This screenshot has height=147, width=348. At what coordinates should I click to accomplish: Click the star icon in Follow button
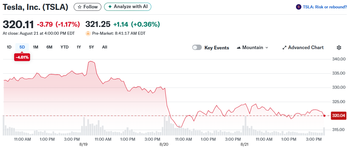[x=79, y=7]
